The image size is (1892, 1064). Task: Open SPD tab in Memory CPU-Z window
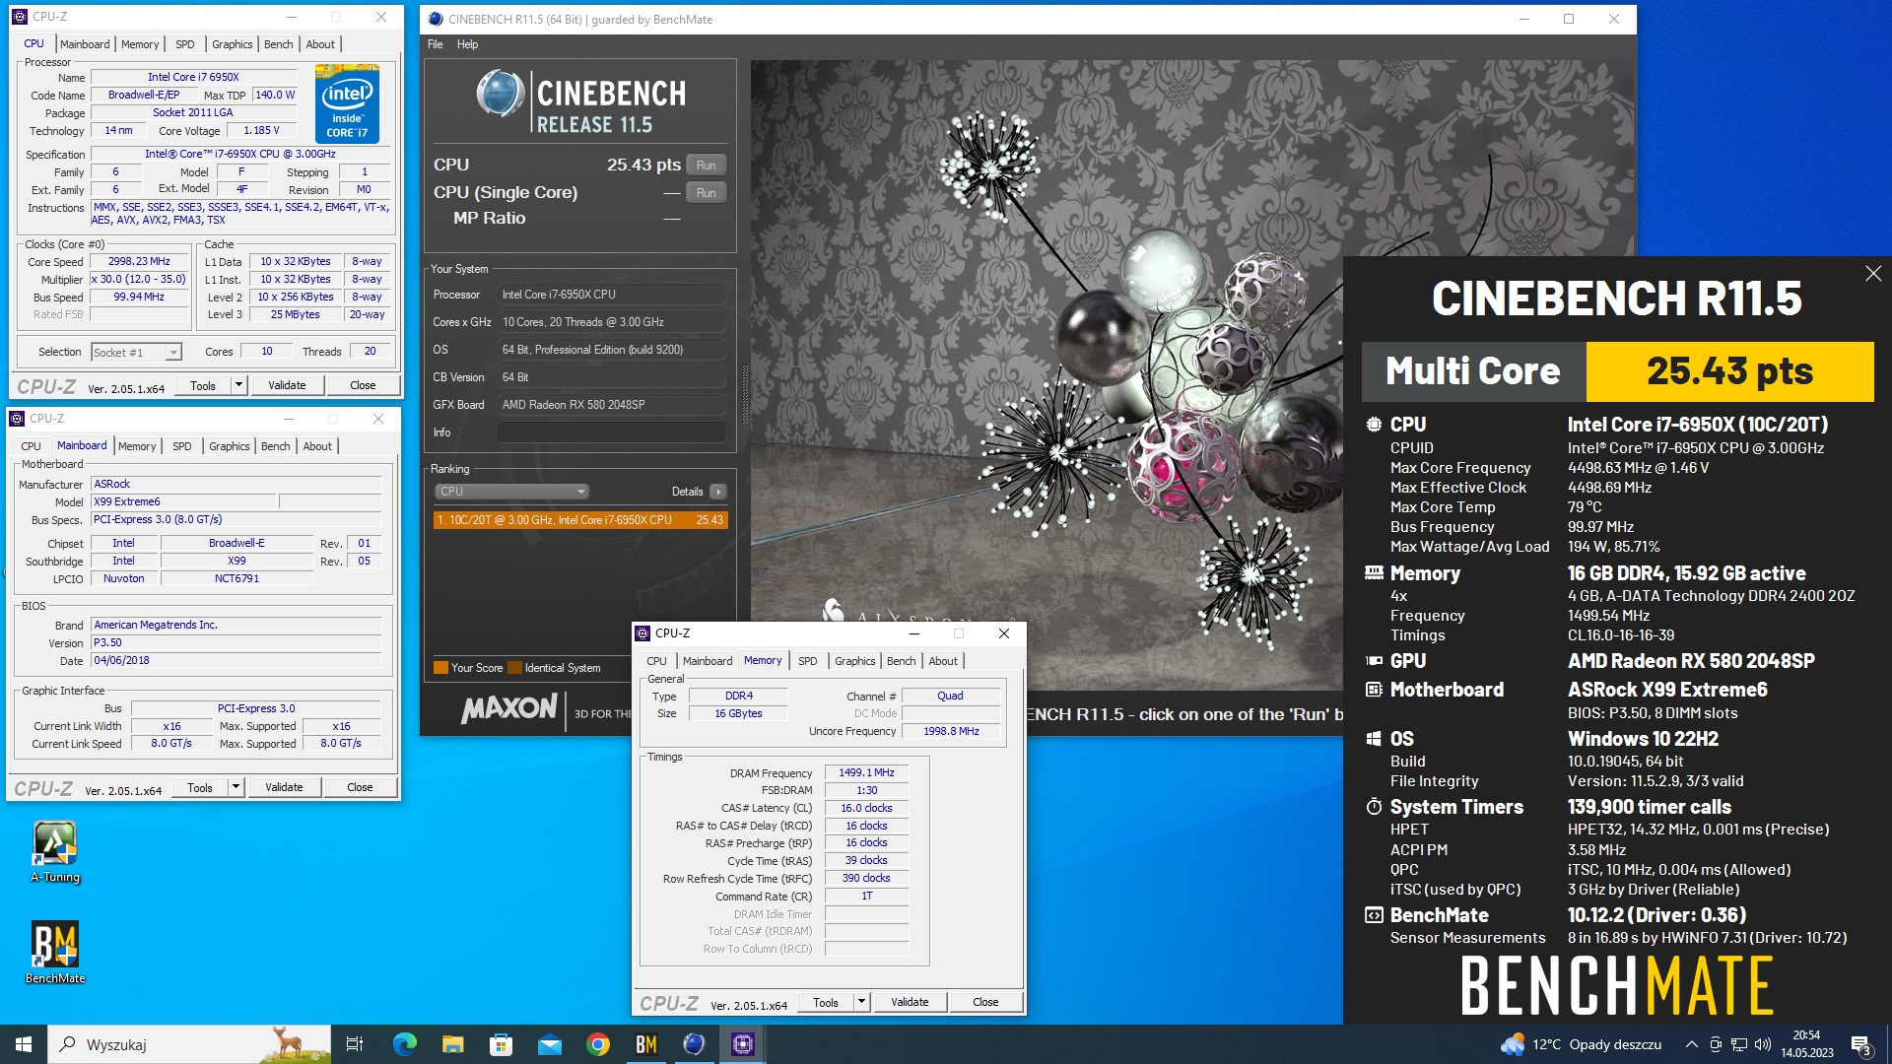(808, 661)
